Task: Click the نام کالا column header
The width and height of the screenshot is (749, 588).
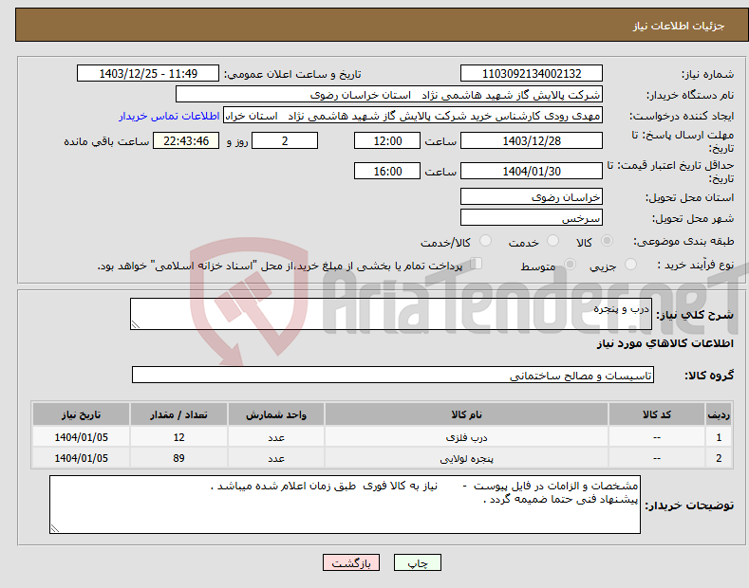Action: tap(466, 414)
